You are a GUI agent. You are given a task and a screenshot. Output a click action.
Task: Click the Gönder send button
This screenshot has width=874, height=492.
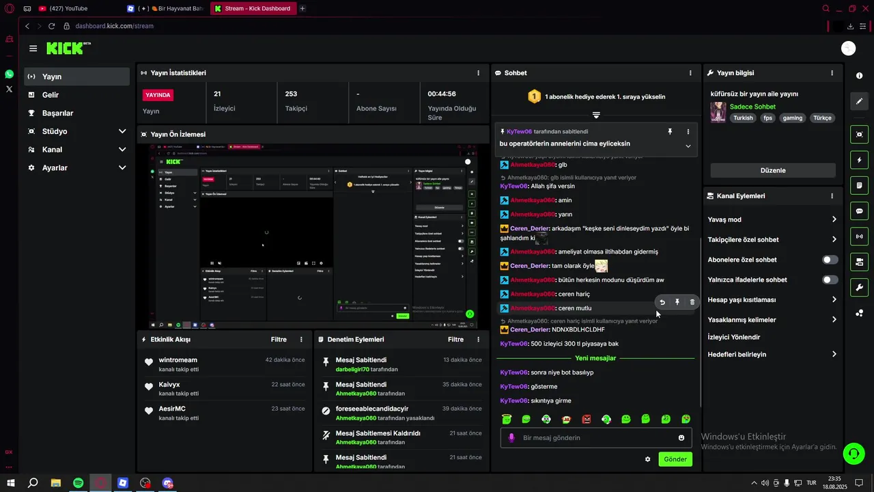(675, 459)
